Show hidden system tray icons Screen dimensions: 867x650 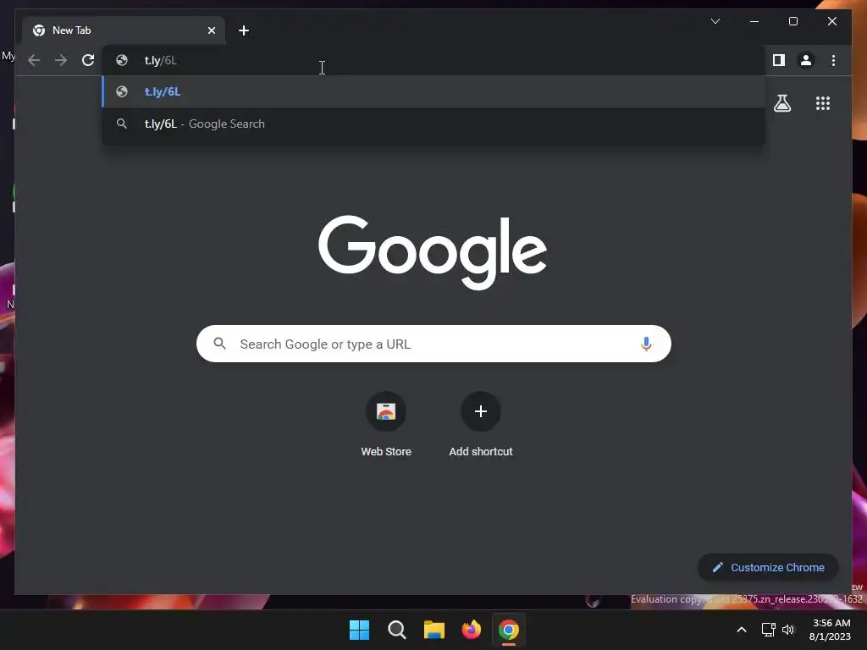click(x=742, y=630)
